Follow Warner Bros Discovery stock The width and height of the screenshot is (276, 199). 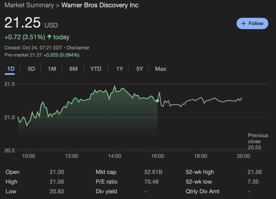pos(252,23)
